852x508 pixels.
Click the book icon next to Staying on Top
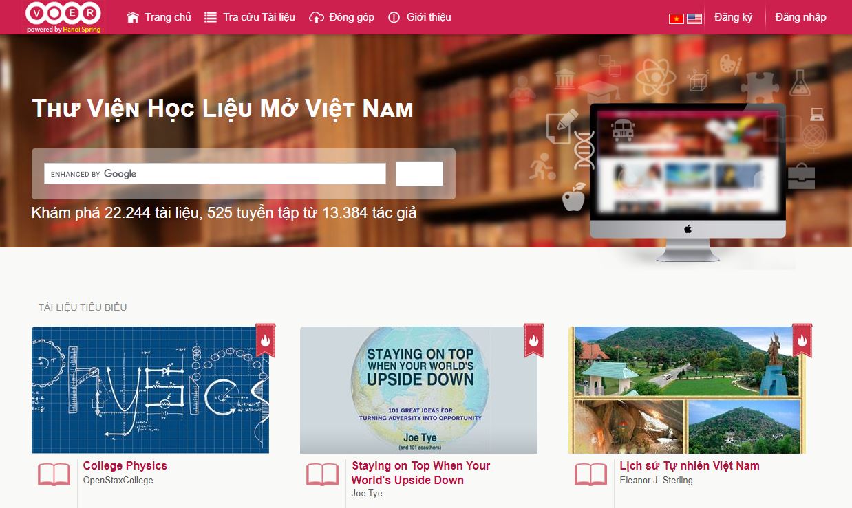[x=322, y=474]
